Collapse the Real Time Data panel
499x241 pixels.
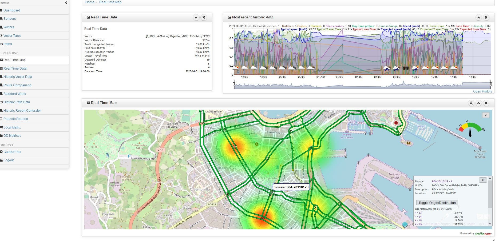196,18
